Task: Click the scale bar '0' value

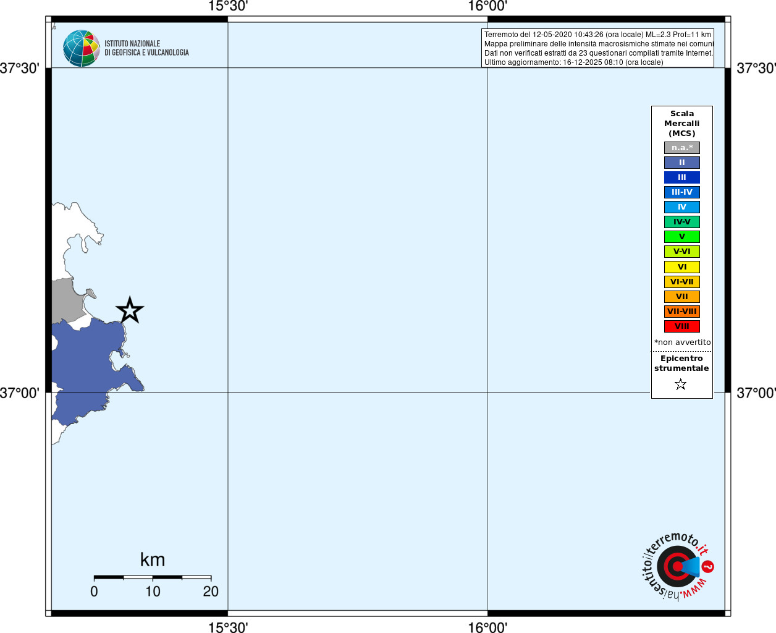Action: pyautogui.click(x=94, y=592)
